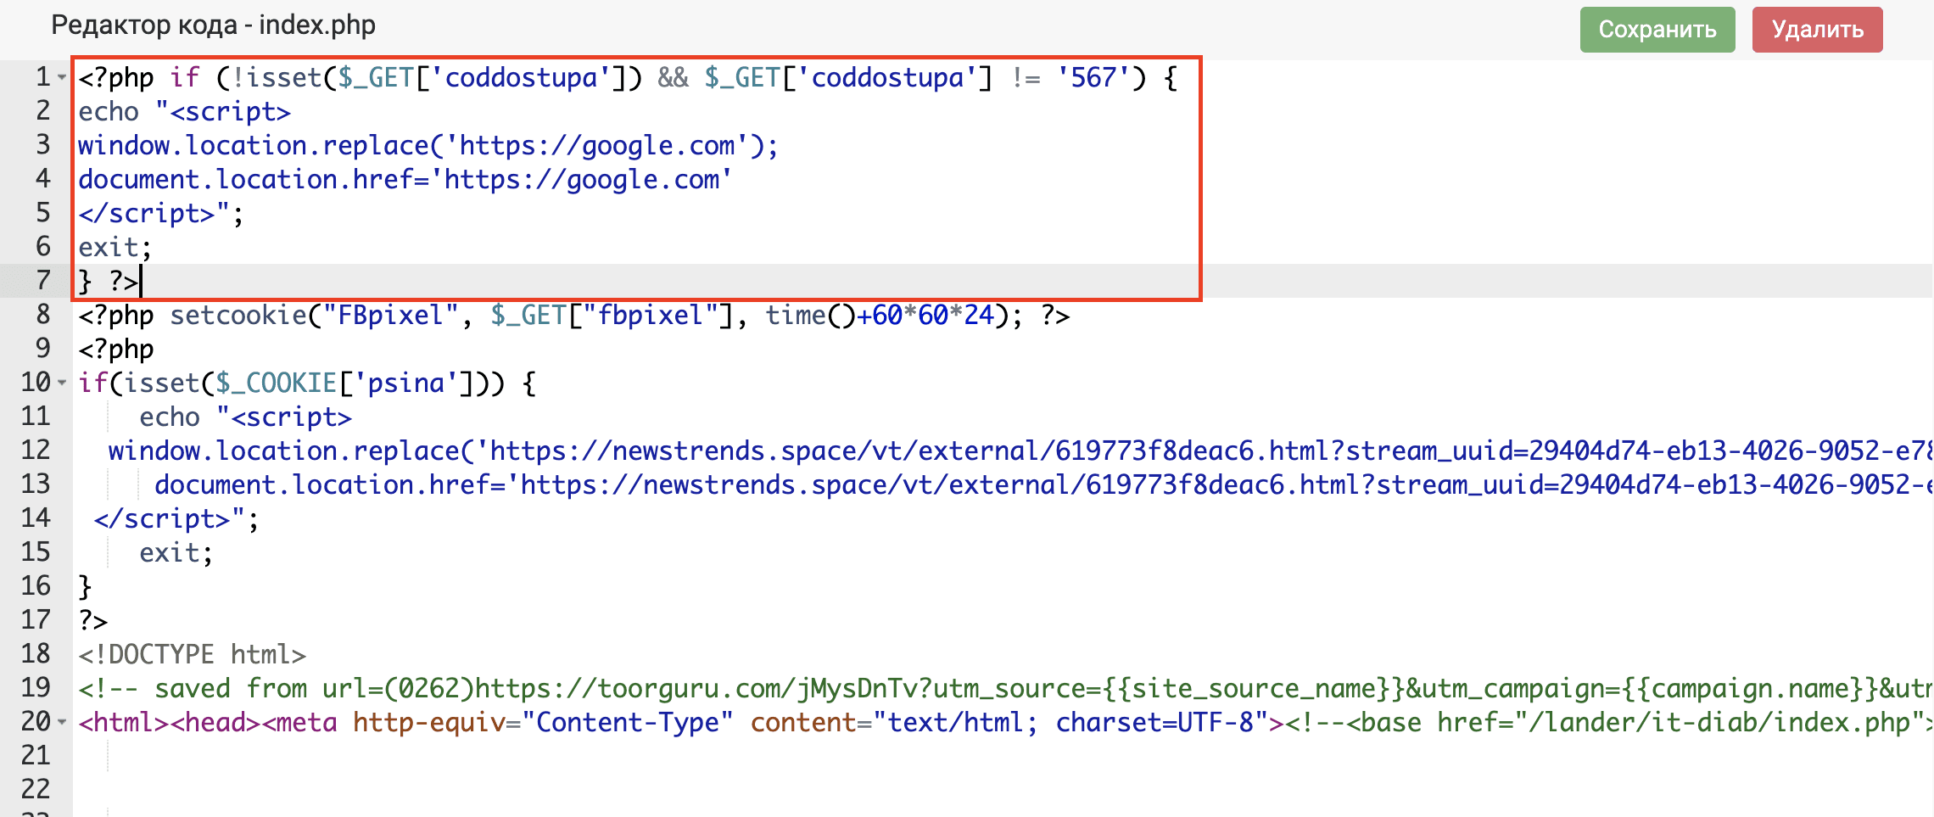
Task: Click the 'coddostupa' value '567' in line 1
Action: tap(1093, 78)
